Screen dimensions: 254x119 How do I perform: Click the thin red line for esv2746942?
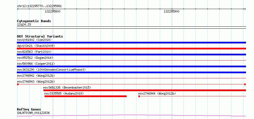pyautogui.click(x=132, y=78)
